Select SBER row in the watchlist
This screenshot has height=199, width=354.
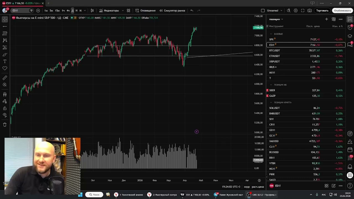point(306,90)
